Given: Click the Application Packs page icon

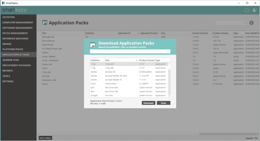Looking at the screenshot, I should [x=45, y=23].
